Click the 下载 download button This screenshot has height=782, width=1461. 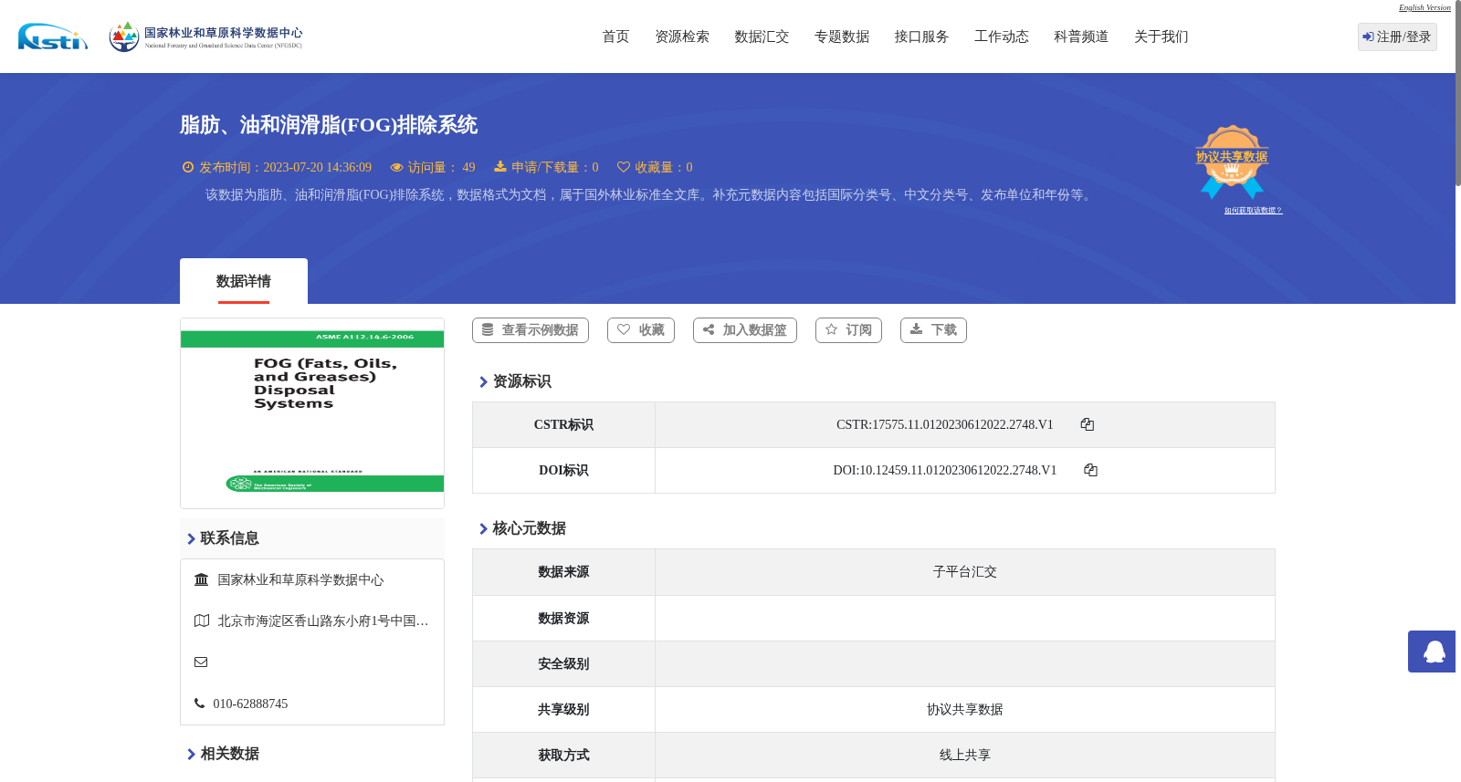point(933,330)
